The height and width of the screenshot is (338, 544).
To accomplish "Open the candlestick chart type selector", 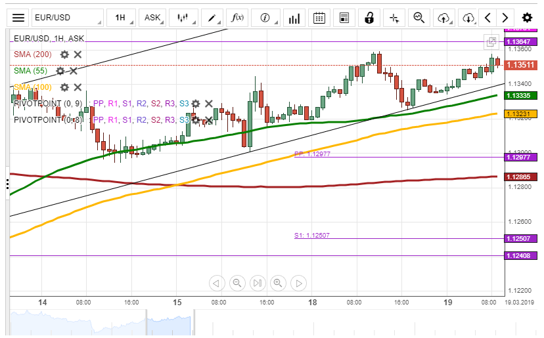I will pyautogui.click(x=186, y=18).
